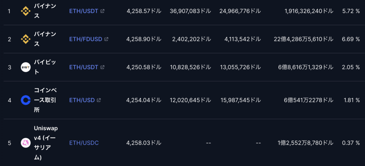Open external link icon beside Bybit ETH/USDT
Image resolution: width=365 pixels, height=166 pixels.
click(102, 67)
